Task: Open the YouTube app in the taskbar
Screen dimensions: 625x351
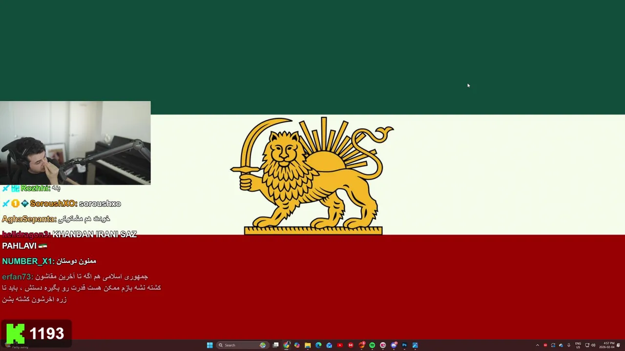Action: (340, 345)
